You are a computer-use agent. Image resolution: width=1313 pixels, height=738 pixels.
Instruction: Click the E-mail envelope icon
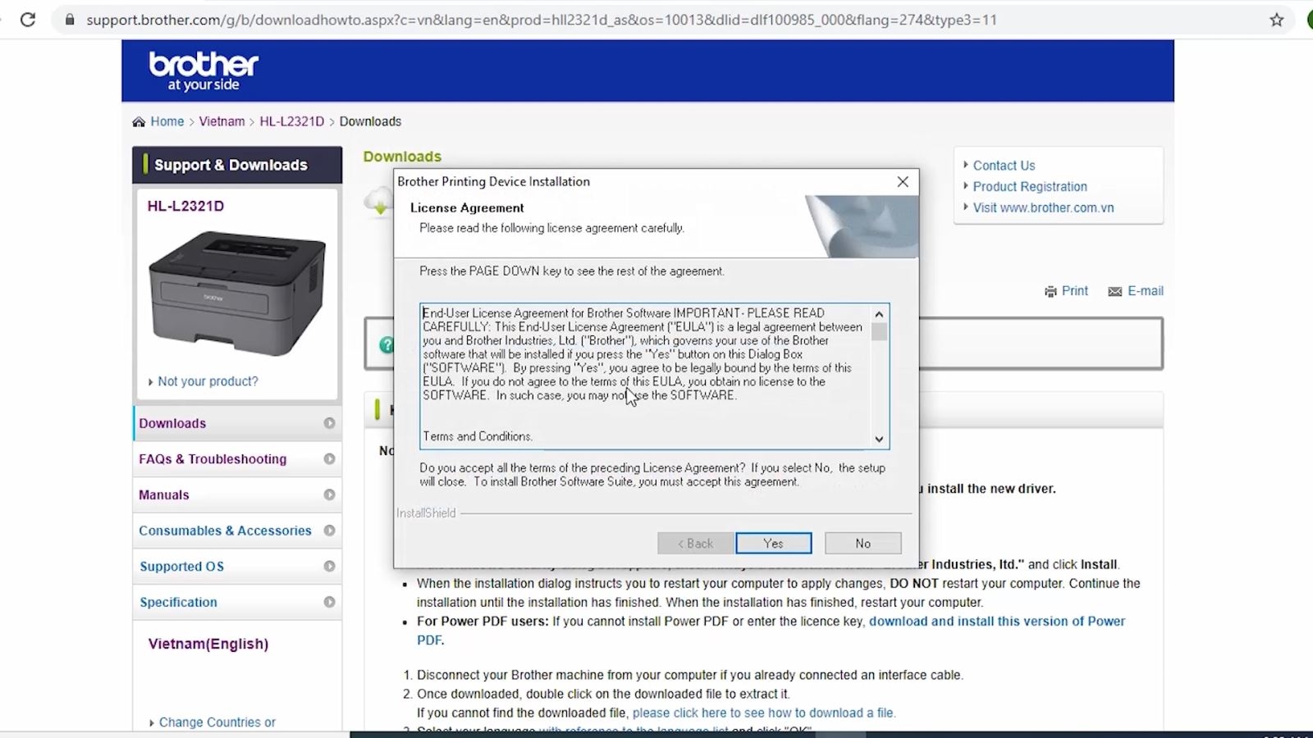pyautogui.click(x=1114, y=291)
